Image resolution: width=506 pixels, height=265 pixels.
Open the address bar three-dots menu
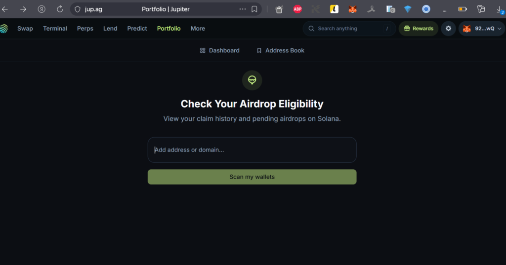coord(243,9)
